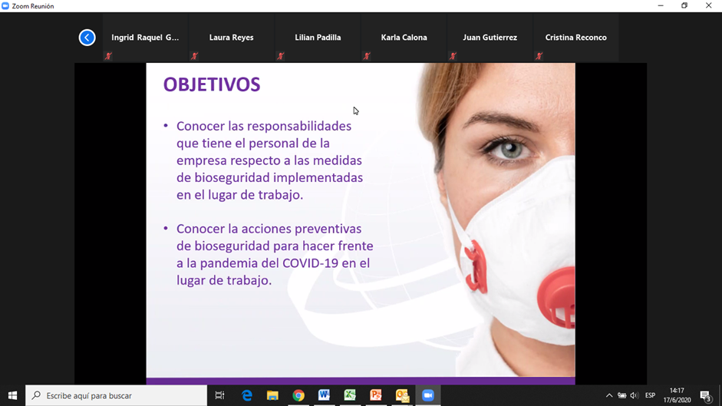The image size is (722, 406).
Task: Click muted mic icon under Laura Reyes
Action: click(x=194, y=56)
